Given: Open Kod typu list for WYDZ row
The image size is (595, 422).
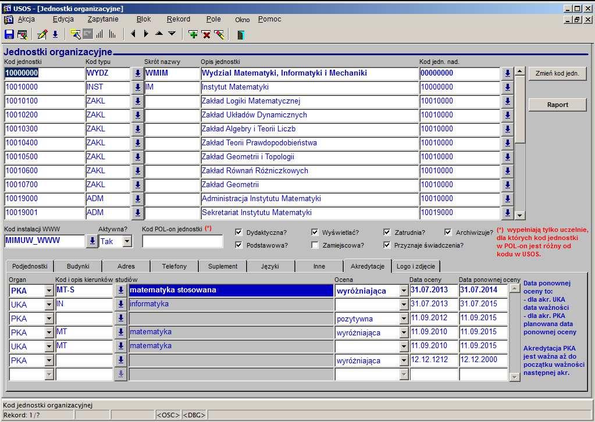Looking at the screenshot, I should pyautogui.click(x=138, y=74).
